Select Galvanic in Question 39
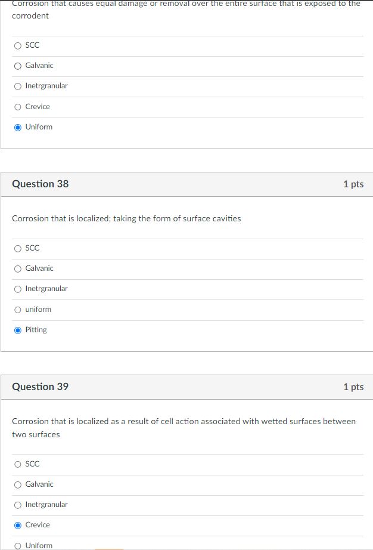The height and width of the screenshot is (550, 373). coord(18,485)
